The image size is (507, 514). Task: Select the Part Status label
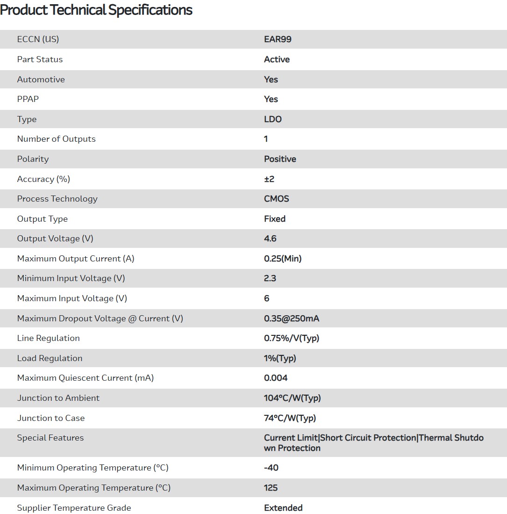(40, 59)
